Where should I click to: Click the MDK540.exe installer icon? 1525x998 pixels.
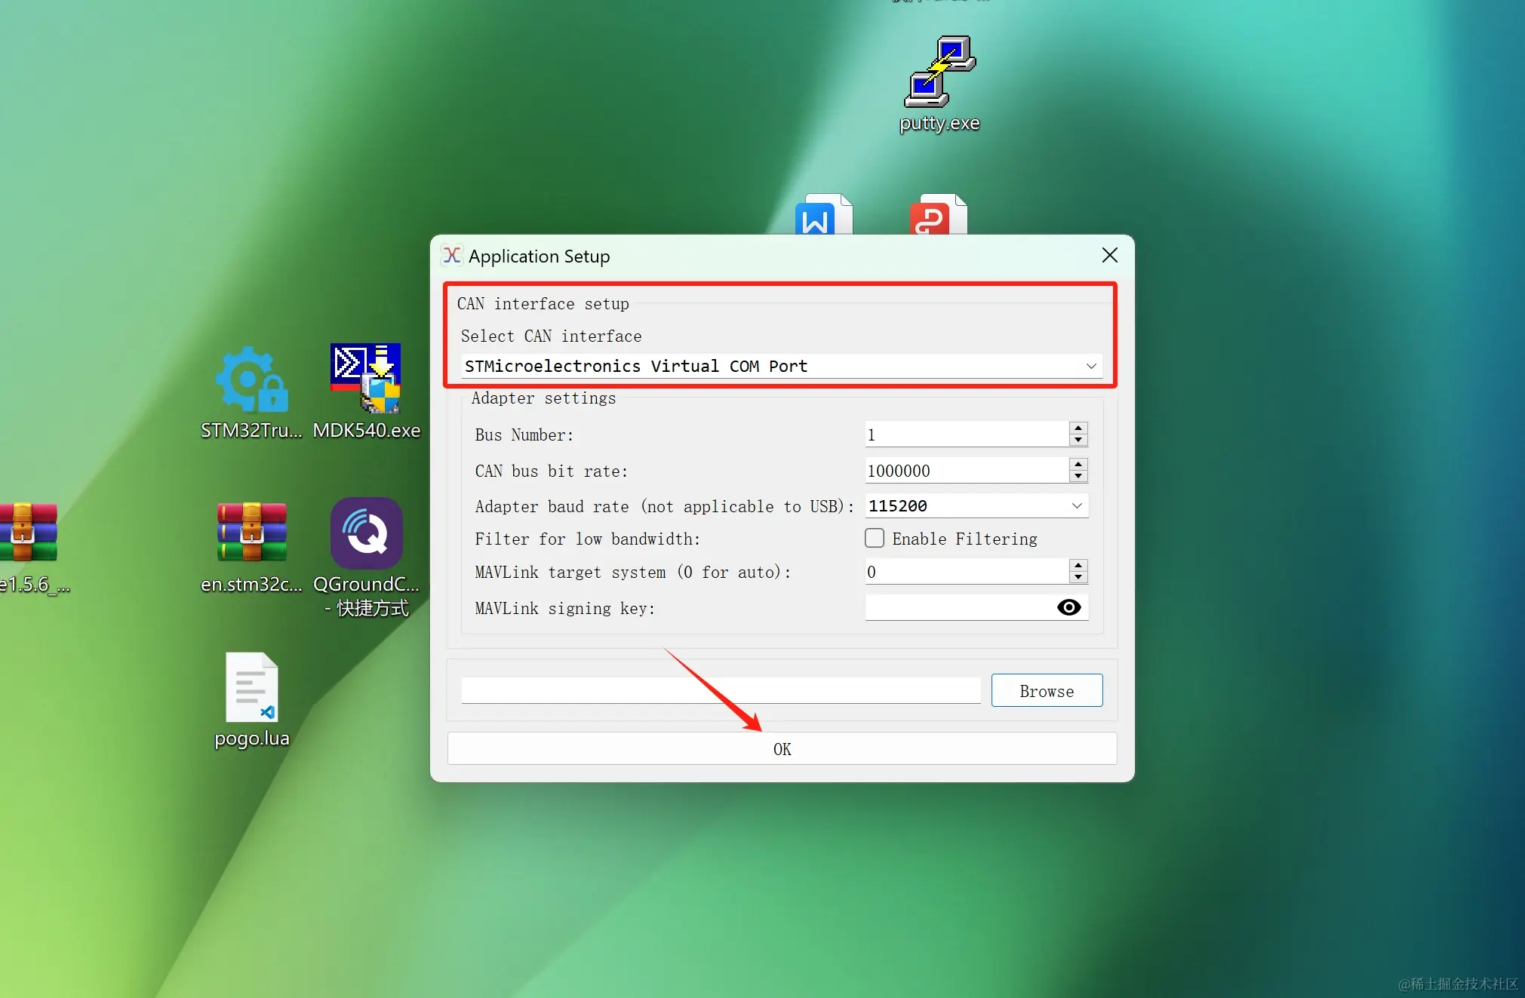(366, 379)
